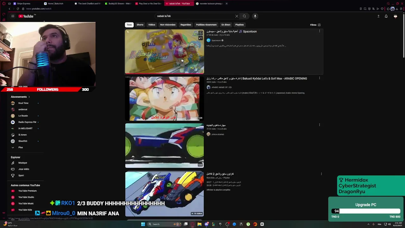Open more options for Bakusō Kyōdai video
Screen dimensions: 405x228
[x=319, y=78]
